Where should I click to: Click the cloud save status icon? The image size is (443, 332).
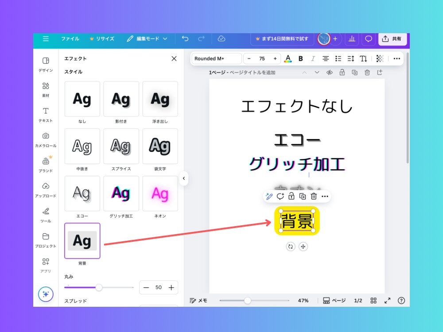click(221, 39)
